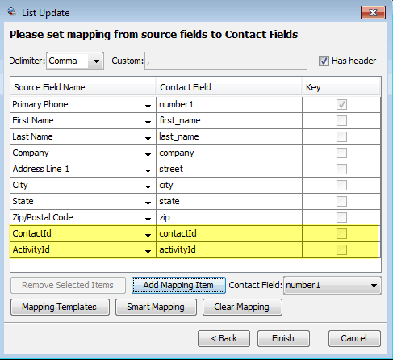The height and width of the screenshot is (360, 393).
Task: Check the Key box for first_name
Action: (x=341, y=120)
